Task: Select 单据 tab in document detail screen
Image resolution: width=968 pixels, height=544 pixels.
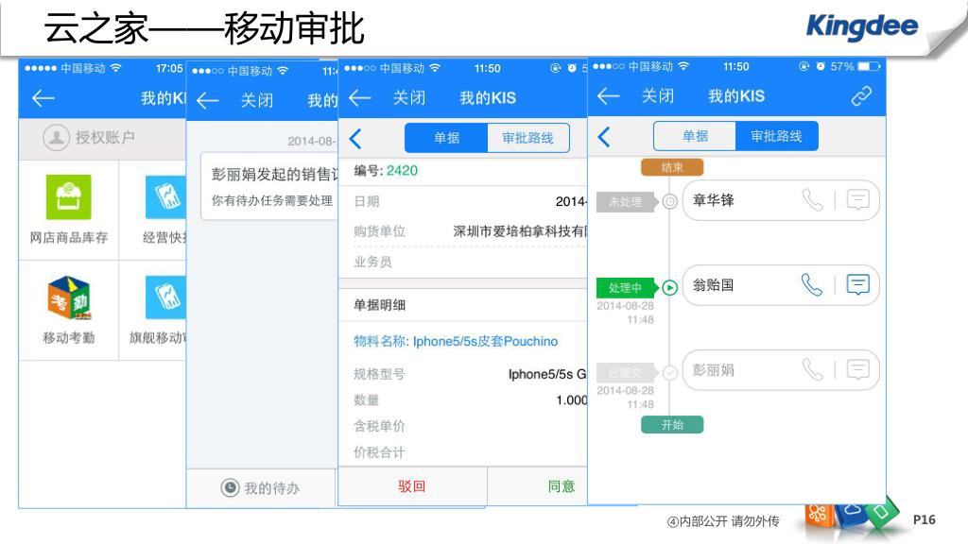Action: coord(446,138)
